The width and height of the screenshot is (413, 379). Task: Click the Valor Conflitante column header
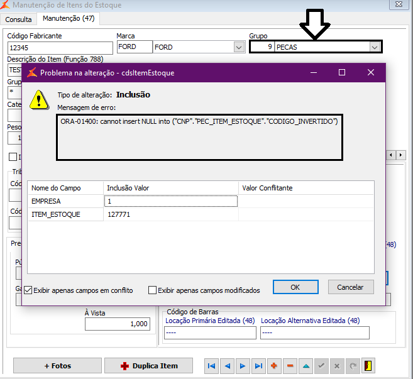point(306,188)
